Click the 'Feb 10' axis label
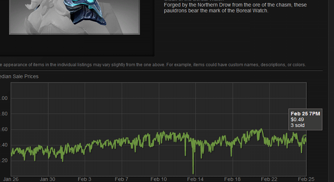 pyautogui.click(x=159, y=179)
